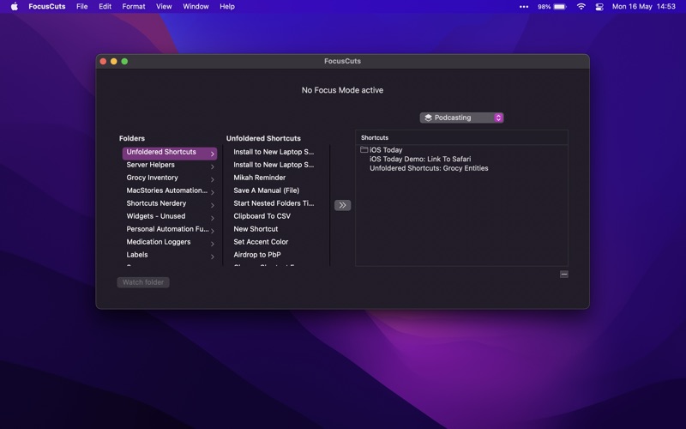This screenshot has width=686, height=429.
Task: Select the Start Nested Folders shortcut
Action: (x=274, y=203)
